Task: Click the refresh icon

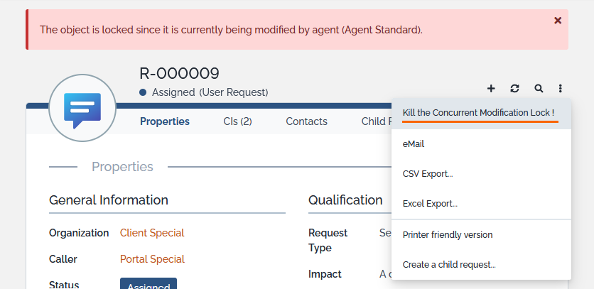Action: 514,89
